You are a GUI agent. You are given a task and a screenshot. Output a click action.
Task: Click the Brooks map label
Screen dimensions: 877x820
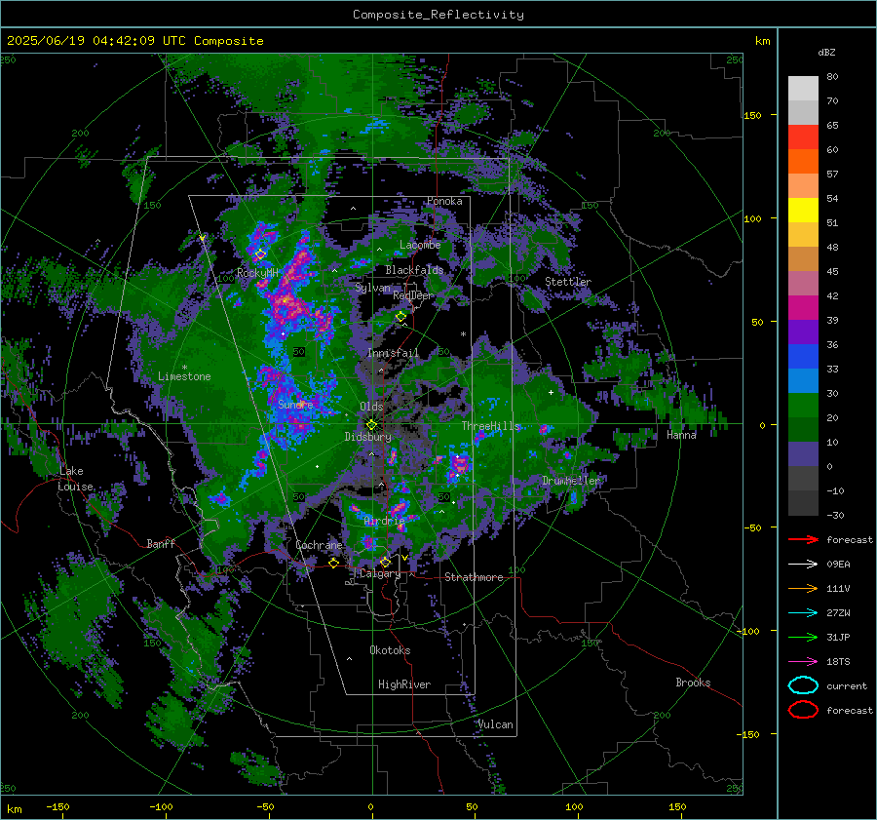click(x=693, y=683)
